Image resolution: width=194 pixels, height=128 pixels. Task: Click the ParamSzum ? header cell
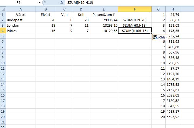point(104,15)
